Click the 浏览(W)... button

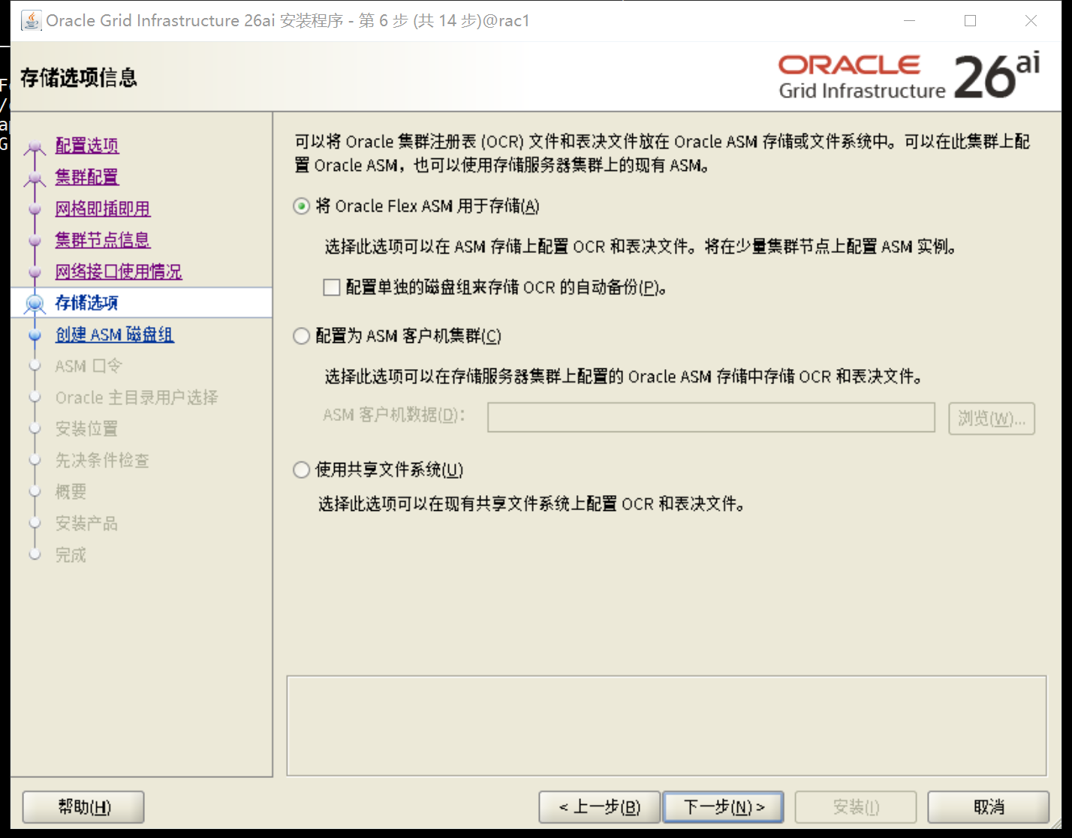[x=992, y=418]
